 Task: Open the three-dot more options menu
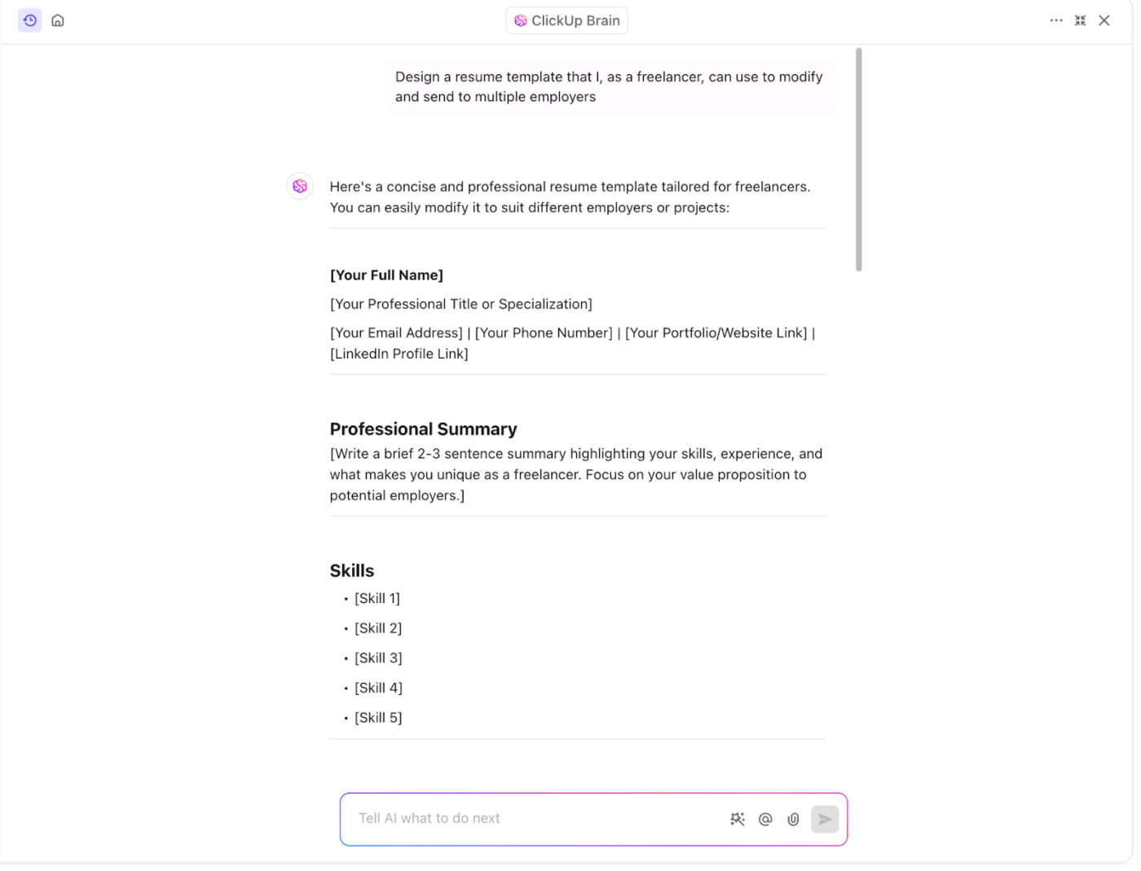point(1056,20)
